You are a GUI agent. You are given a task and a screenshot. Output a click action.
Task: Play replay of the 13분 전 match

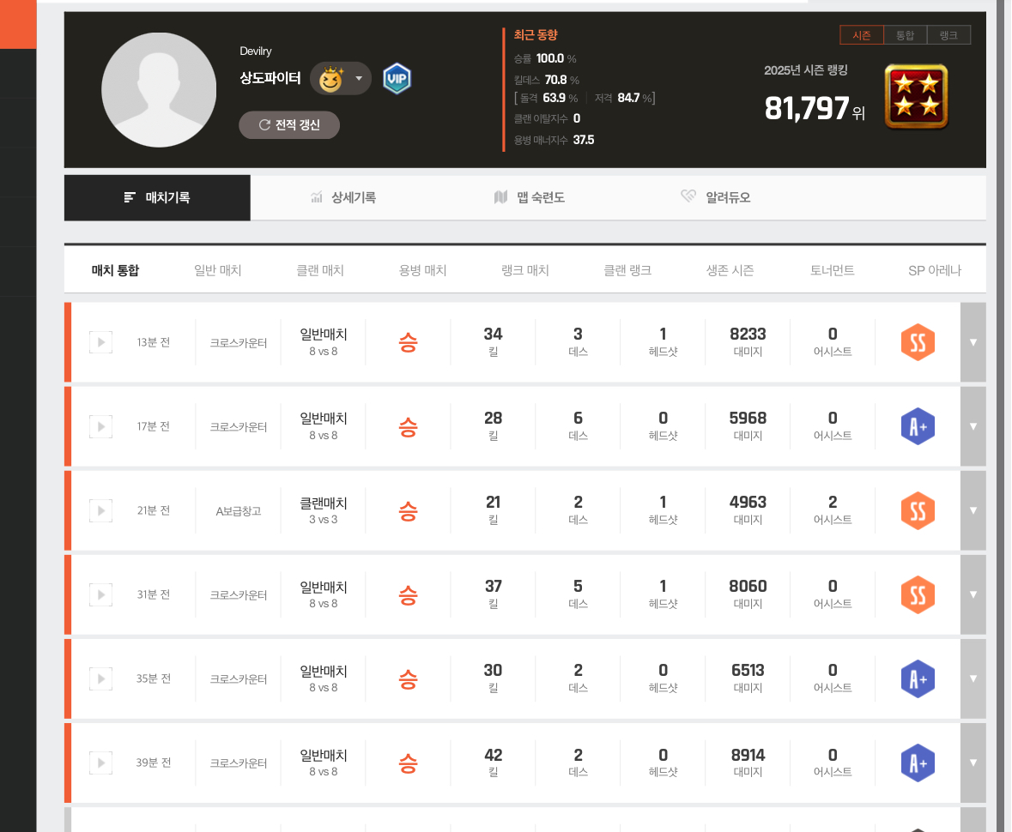tap(100, 343)
